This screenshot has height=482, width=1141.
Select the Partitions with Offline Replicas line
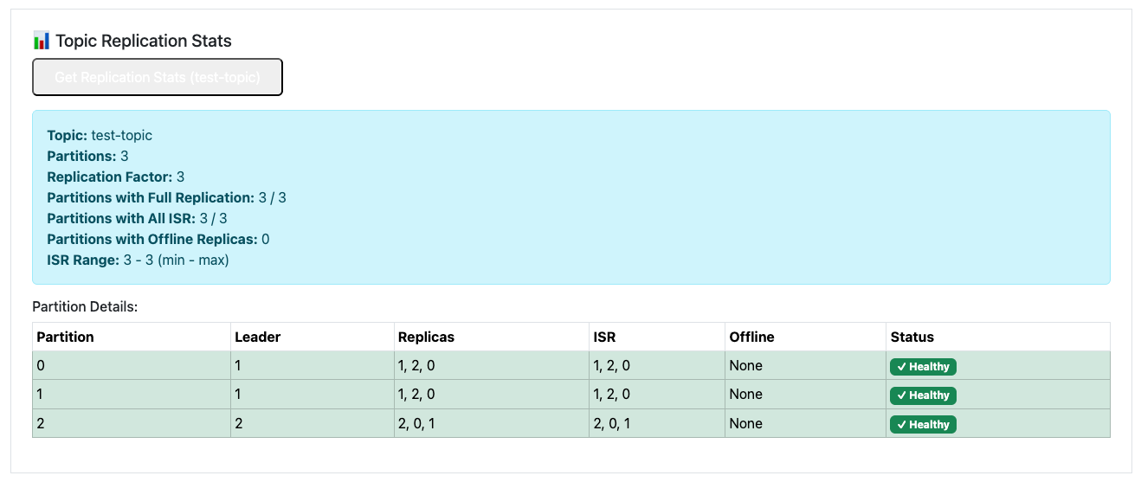158,239
